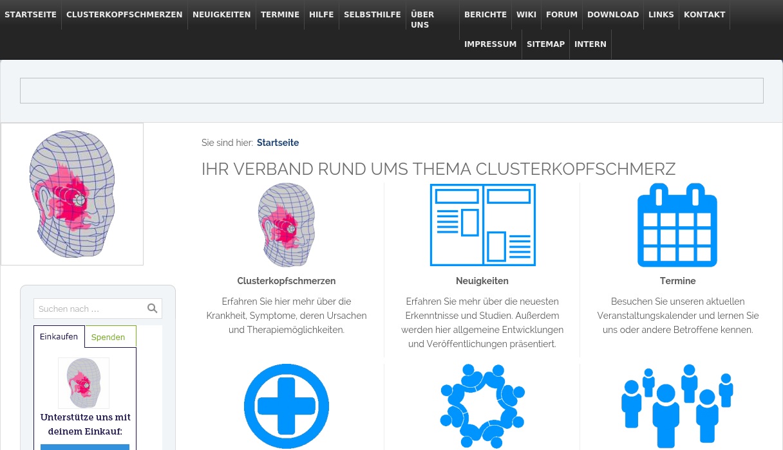Click the empty wide banner box below navigation
The height and width of the screenshot is (450, 783).
point(391,91)
